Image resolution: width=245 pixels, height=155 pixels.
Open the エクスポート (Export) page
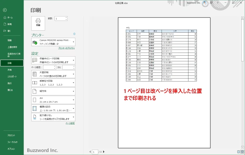12,76
